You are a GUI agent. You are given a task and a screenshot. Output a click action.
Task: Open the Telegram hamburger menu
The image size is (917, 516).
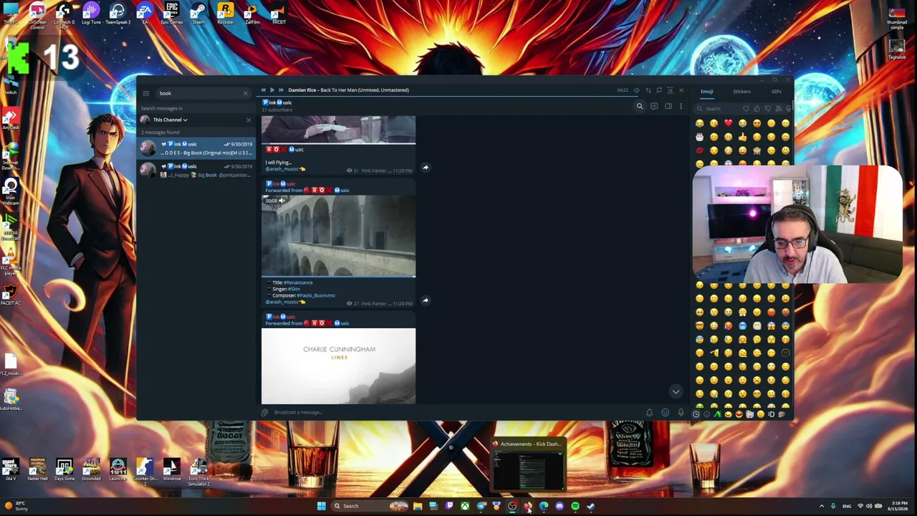point(145,93)
